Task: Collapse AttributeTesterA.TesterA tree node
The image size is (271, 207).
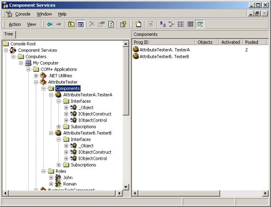Action: coord(51,95)
